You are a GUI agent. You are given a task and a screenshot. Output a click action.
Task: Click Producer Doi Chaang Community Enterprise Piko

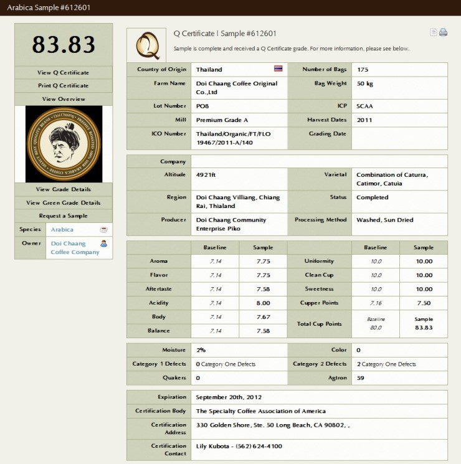pyautogui.click(x=231, y=224)
